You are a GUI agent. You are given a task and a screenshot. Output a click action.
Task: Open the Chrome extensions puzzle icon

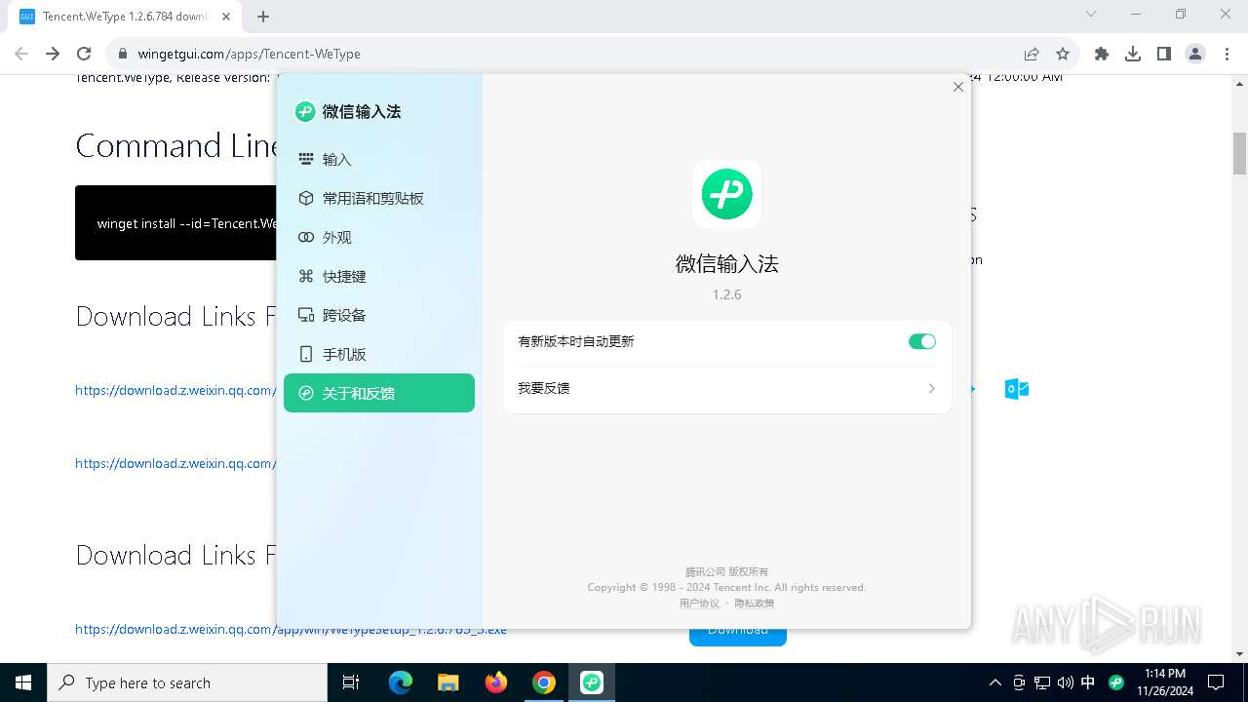pyautogui.click(x=1102, y=54)
